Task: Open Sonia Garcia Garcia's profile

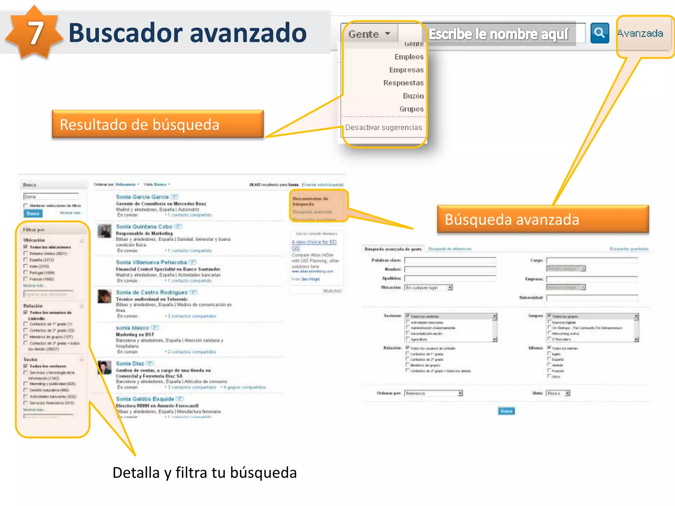Action: (x=142, y=197)
